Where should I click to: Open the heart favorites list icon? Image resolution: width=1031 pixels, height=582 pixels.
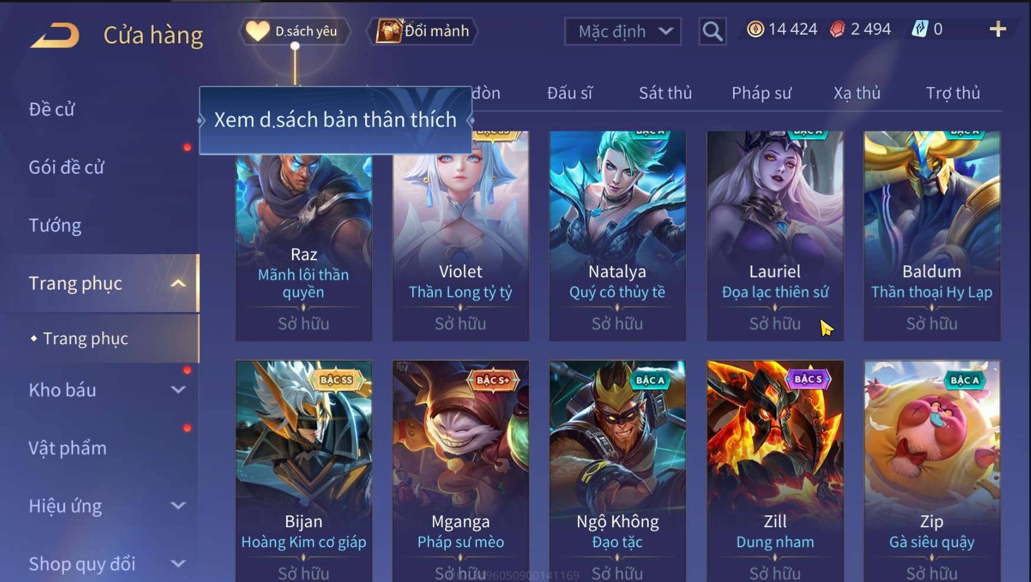[x=257, y=31]
